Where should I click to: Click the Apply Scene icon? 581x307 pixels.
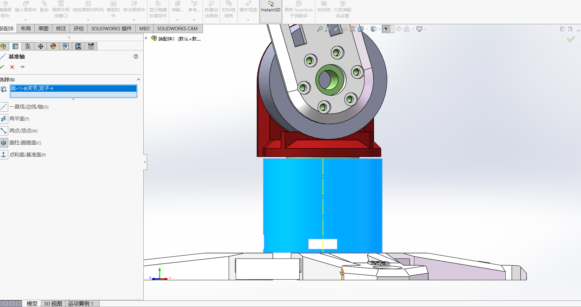tap(407, 29)
